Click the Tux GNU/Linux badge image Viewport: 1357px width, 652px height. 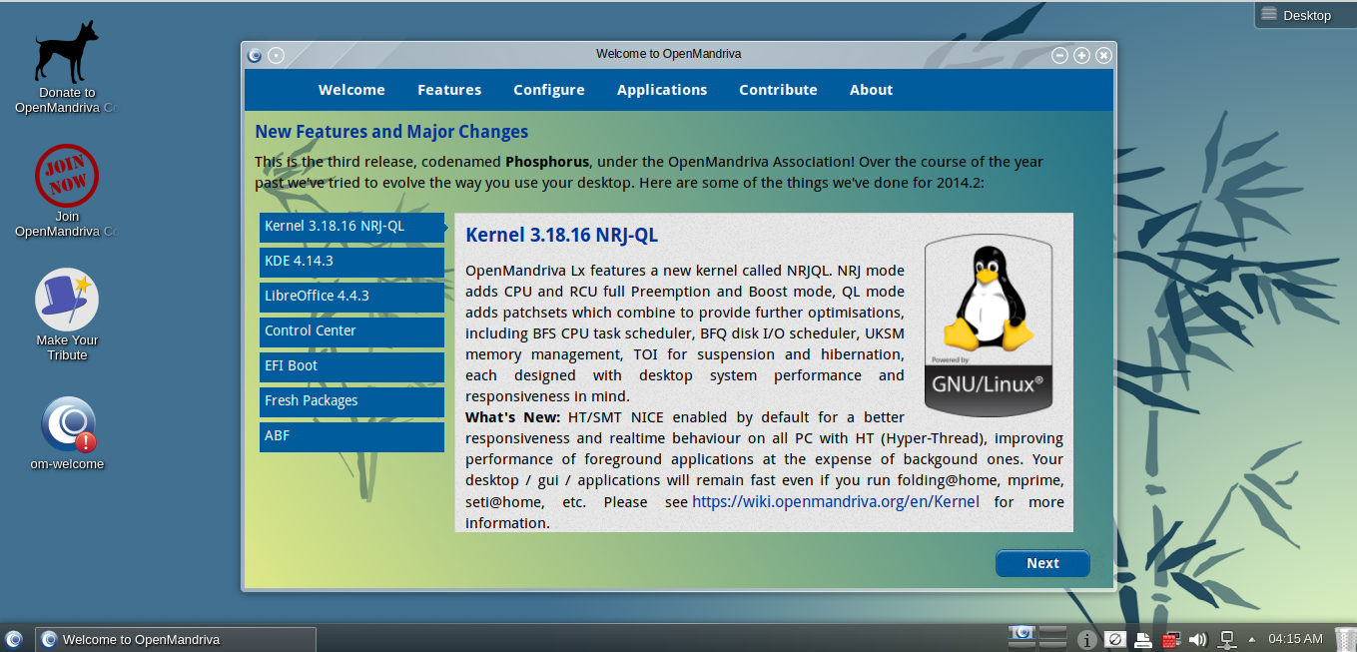tap(988, 326)
